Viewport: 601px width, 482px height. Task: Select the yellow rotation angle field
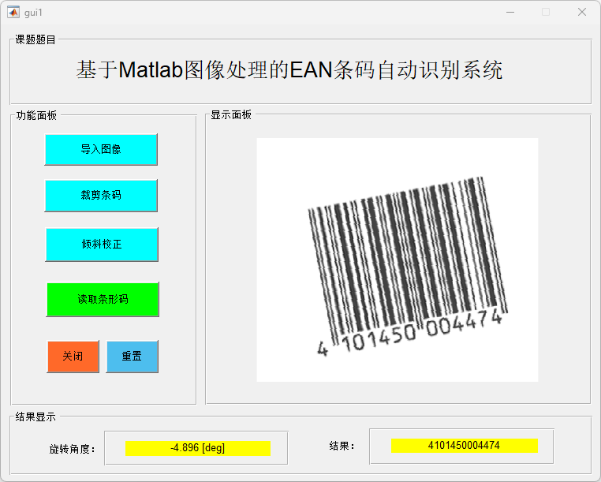[x=198, y=448]
